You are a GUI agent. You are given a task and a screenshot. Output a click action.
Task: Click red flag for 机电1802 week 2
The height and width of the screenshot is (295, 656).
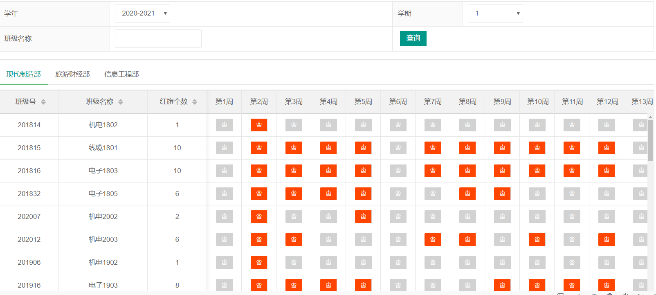click(x=259, y=125)
